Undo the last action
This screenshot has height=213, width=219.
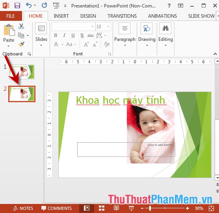tap(29, 6)
